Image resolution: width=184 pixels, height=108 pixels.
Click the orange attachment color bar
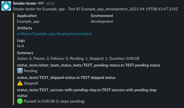(13, 59)
